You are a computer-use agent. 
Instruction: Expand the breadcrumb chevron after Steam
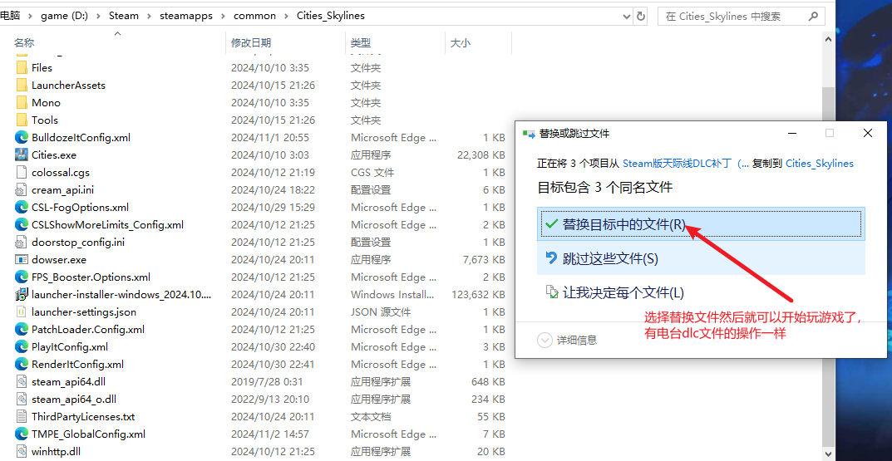(149, 16)
